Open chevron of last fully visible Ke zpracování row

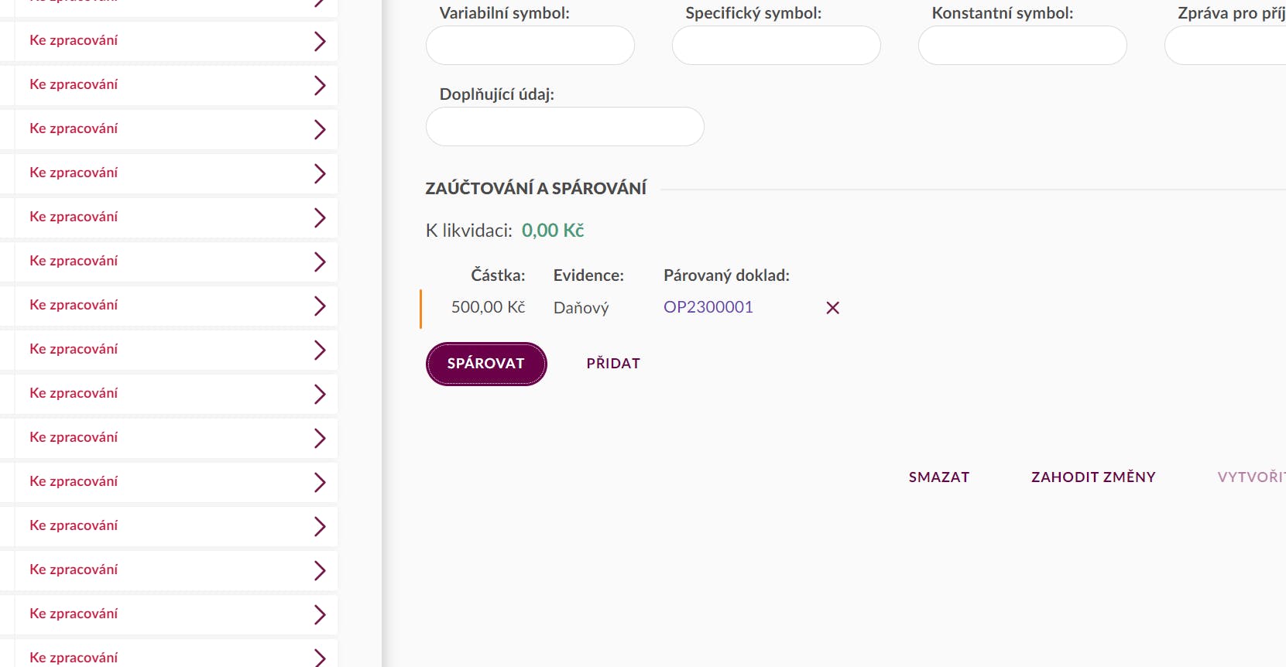pyautogui.click(x=320, y=614)
